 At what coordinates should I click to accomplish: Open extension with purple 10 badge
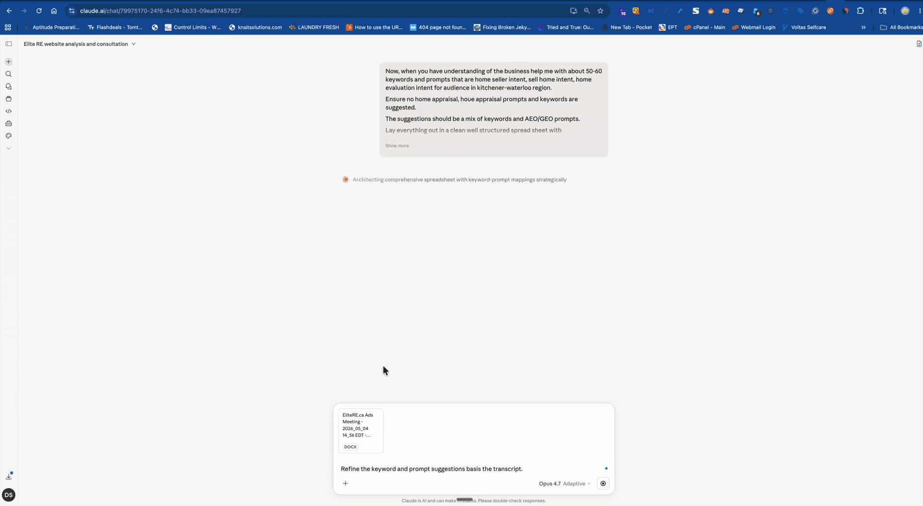point(622,11)
